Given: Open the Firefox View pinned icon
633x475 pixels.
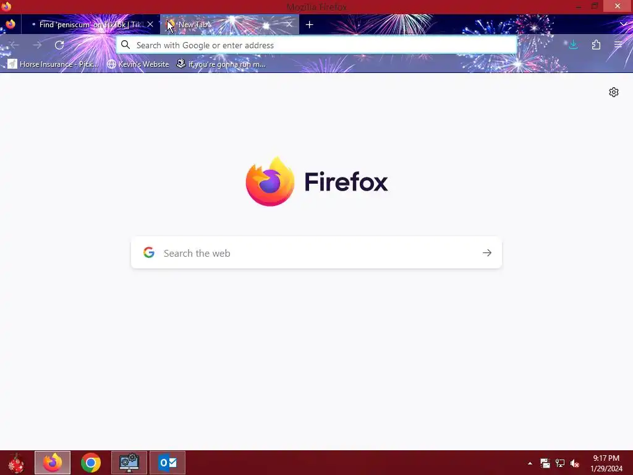Looking at the screenshot, I should click(x=11, y=24).
